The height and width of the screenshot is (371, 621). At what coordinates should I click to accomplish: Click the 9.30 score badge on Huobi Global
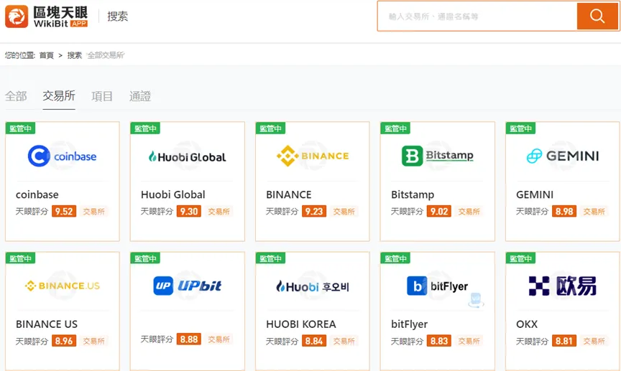pyautogui.click(x=189, y=211)
